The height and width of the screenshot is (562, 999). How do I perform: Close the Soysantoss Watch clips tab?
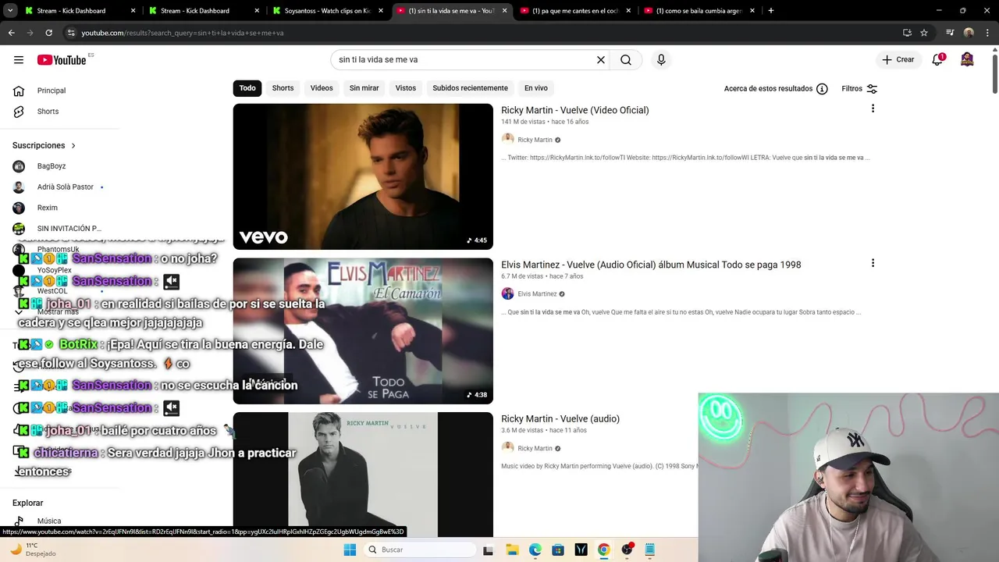pos(380,11)
